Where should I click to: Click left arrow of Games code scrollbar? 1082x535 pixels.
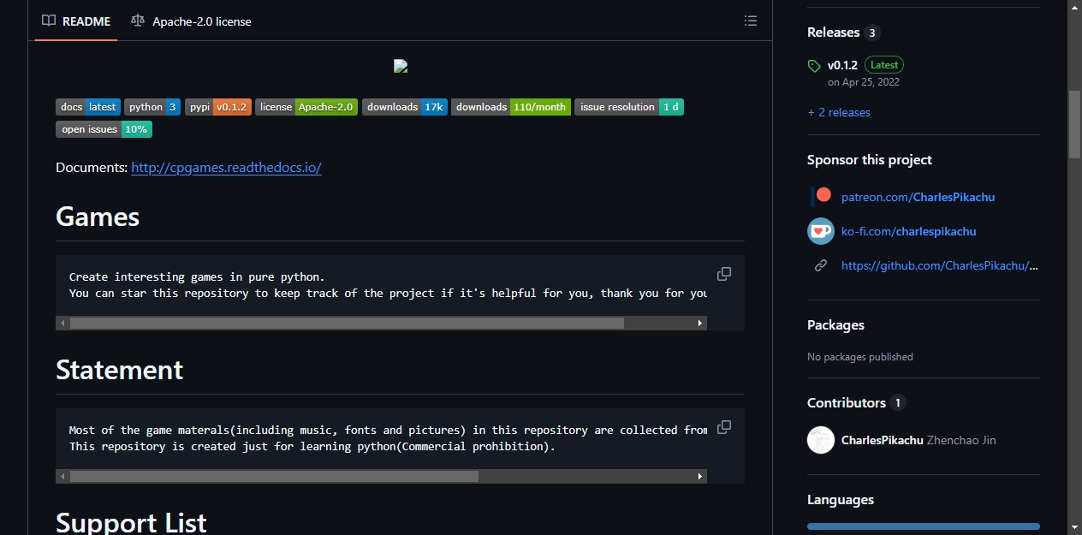[62, 324]
